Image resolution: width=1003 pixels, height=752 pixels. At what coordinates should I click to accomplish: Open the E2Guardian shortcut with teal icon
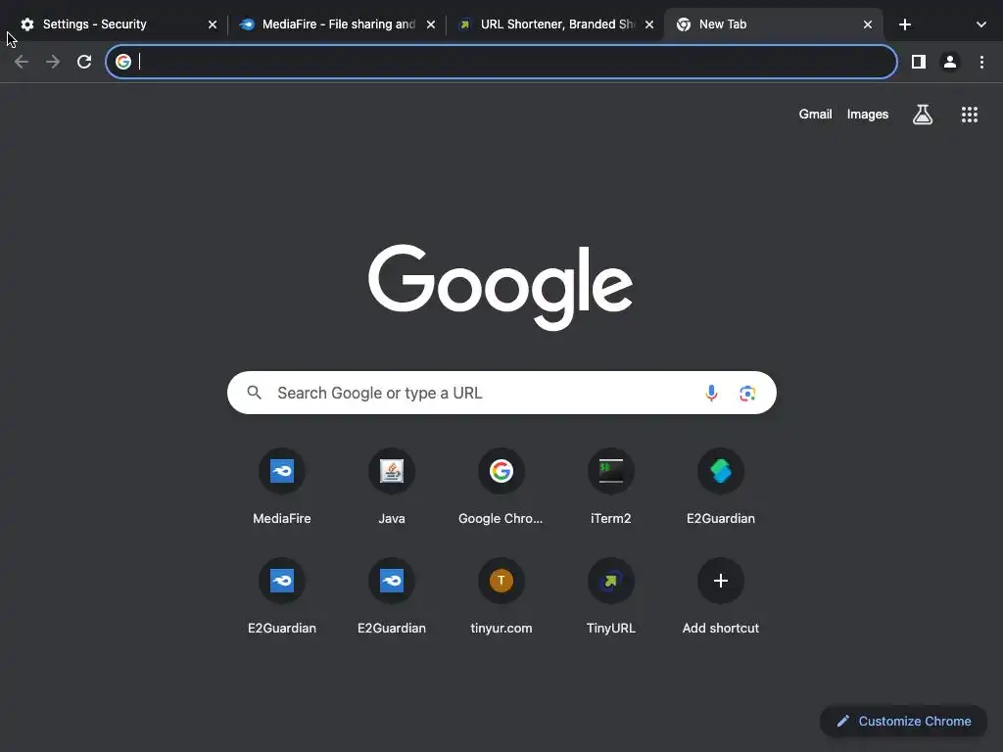720,487
